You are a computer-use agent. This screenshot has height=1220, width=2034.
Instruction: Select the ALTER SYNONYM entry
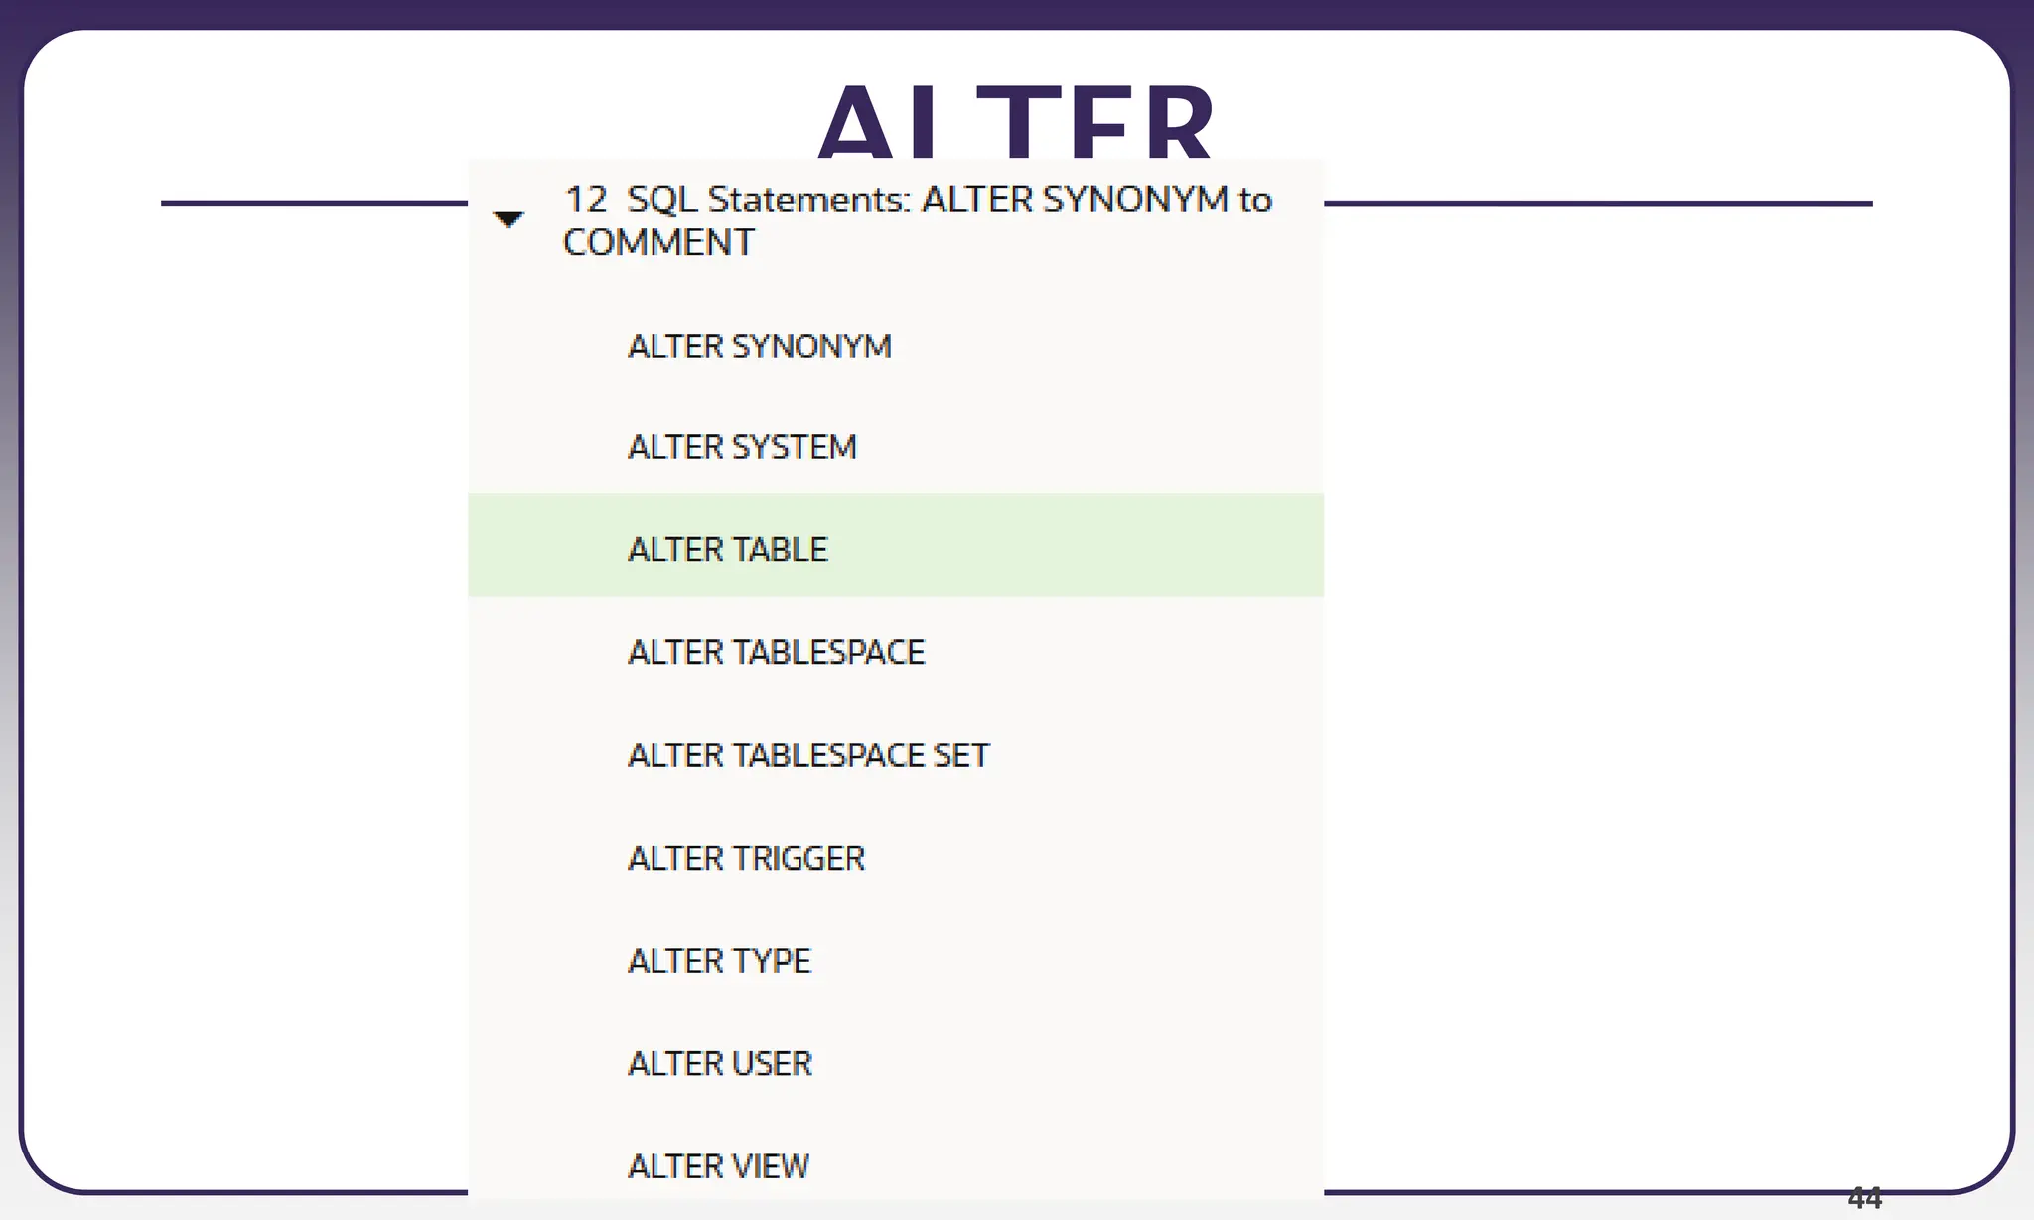coord(760,346)
